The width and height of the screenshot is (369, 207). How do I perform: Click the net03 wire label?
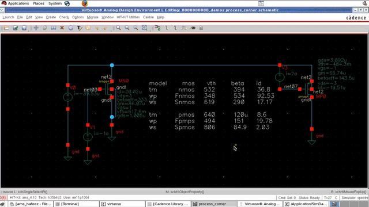(x=91, y=90)
